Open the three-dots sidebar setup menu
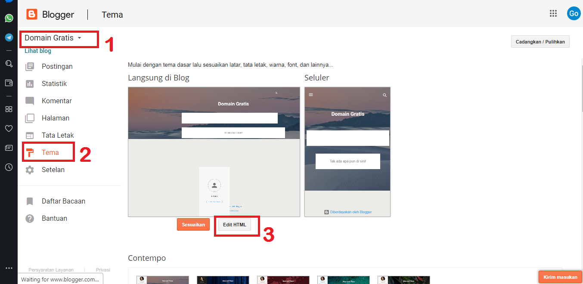 coord(9,268)
